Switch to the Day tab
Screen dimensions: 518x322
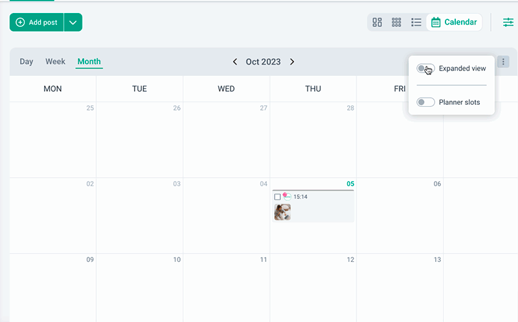(27, 62)
